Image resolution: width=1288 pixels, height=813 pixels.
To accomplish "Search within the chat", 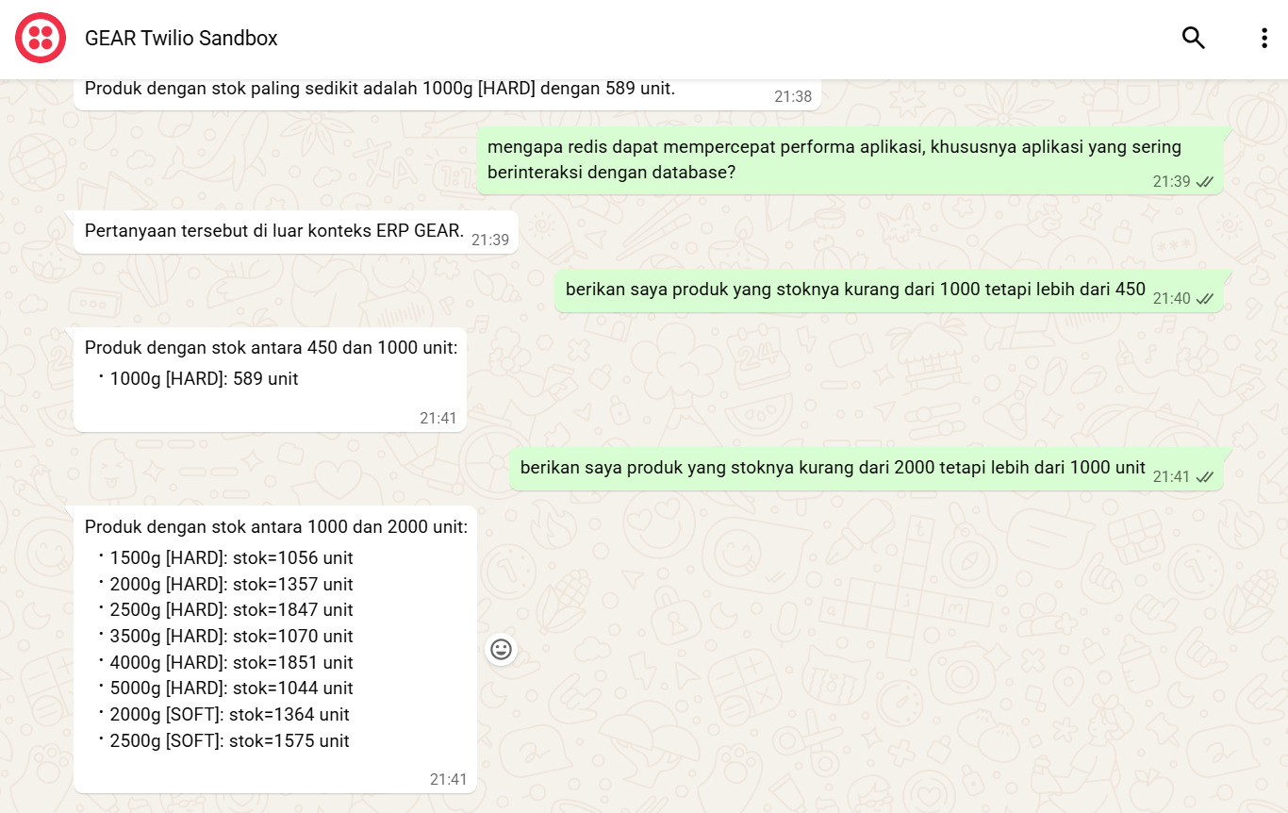I will (1194, 38).
